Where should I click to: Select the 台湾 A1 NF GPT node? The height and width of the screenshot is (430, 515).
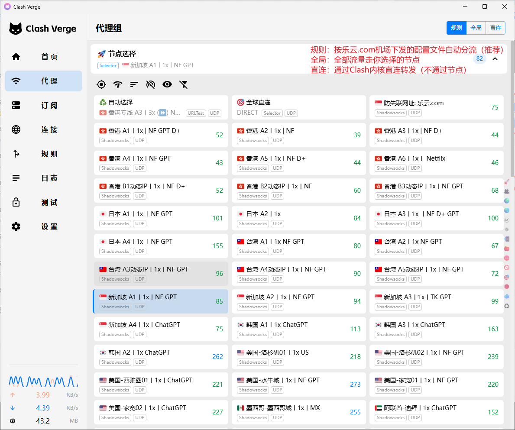click(x=298, y=246)
